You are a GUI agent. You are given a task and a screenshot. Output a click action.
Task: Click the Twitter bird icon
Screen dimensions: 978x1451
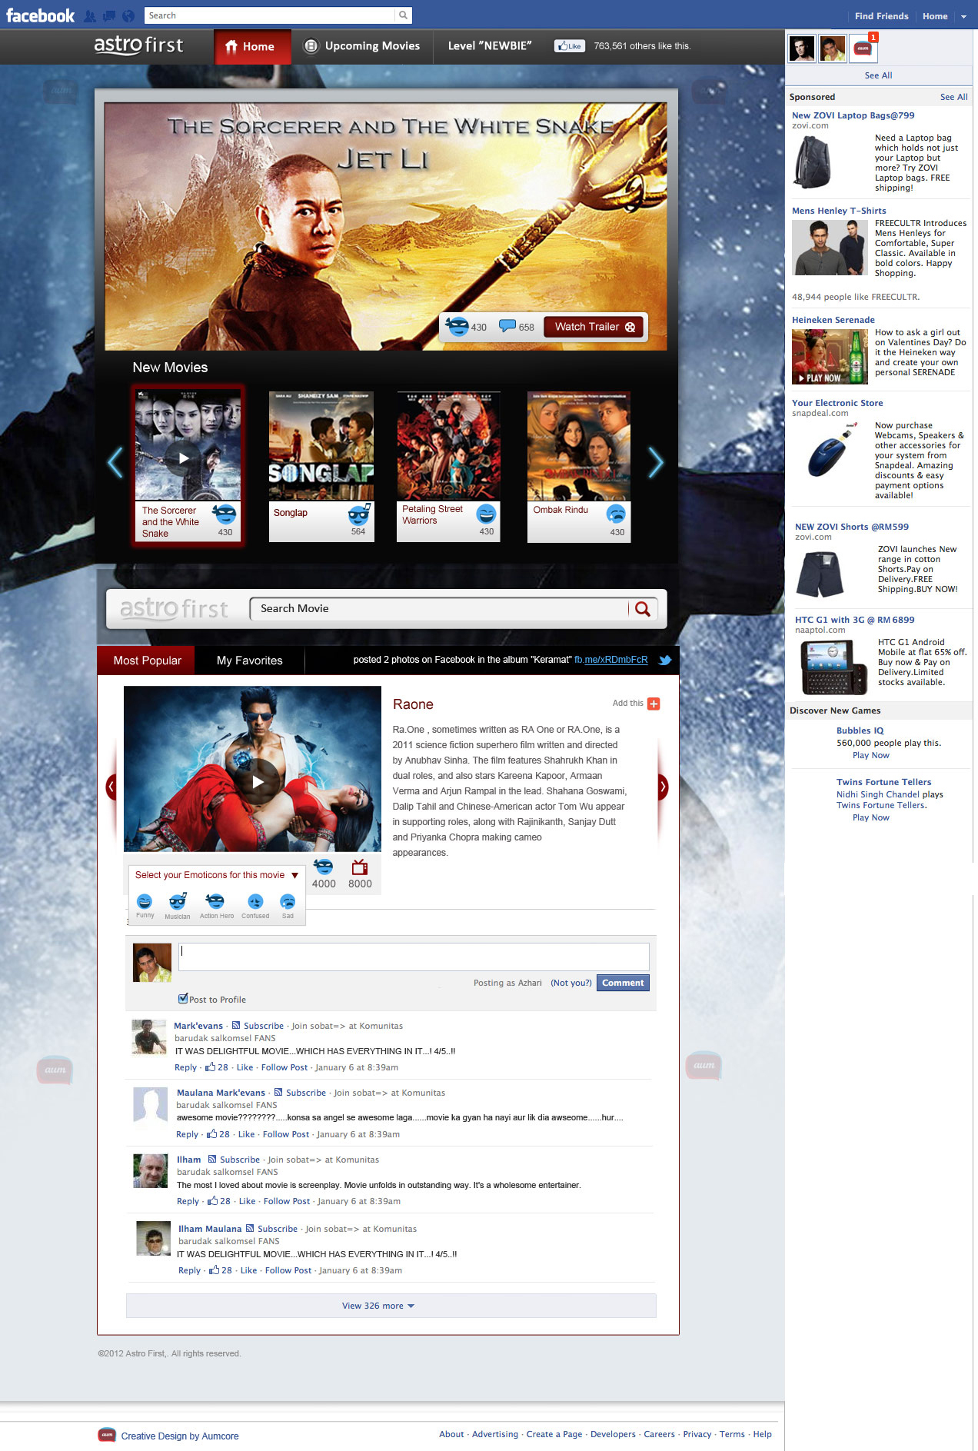pos(665,660)
